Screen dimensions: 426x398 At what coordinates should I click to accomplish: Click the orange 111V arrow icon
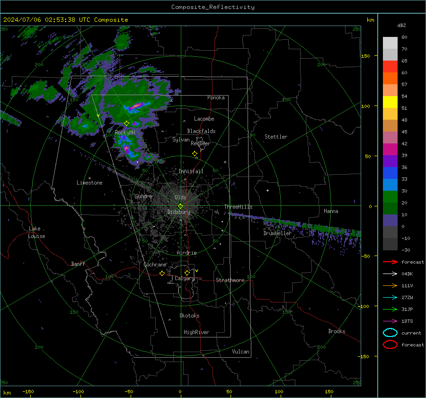390,285
